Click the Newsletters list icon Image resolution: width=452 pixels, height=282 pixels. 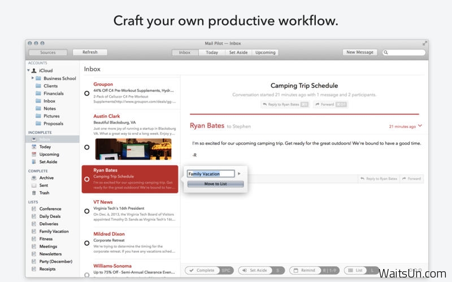[x=34, y=254]
